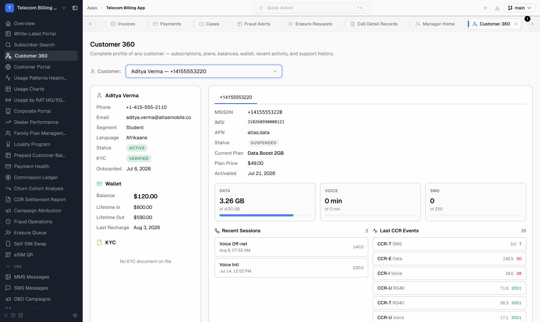Open the Customer Portal globe icon
This screenshot has width=540, height=322.
tap(8, 67)
